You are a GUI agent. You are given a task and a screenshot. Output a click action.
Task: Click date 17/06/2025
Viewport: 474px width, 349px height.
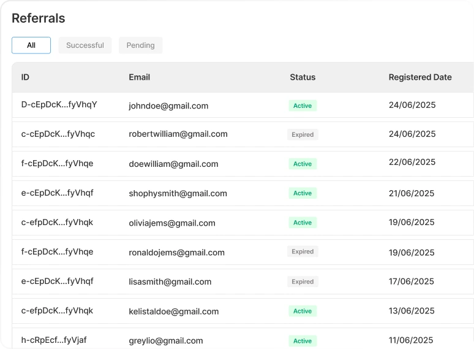coord(411,282)
